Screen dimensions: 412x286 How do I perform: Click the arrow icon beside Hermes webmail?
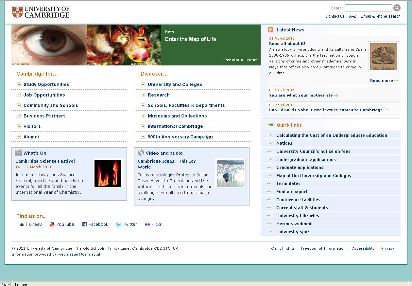click(x=269, y=224)
